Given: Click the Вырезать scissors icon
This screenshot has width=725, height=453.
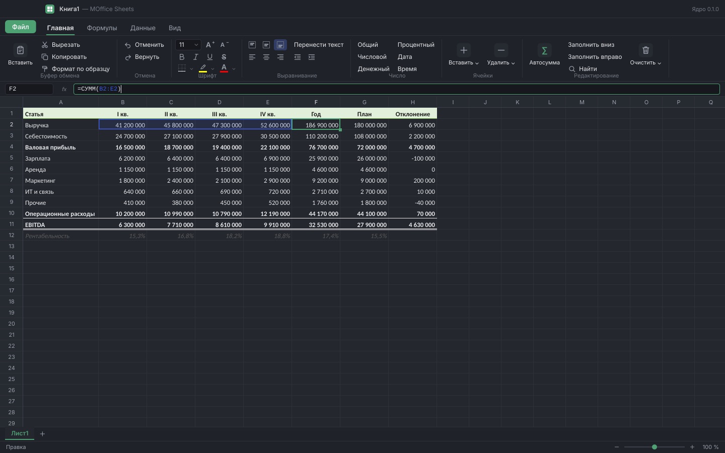Looking at the screenshot, I should click(x=45, y=45).
